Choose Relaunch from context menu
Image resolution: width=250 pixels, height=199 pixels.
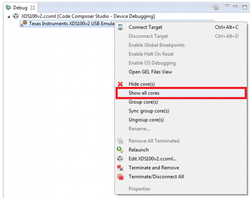[181, 150]
